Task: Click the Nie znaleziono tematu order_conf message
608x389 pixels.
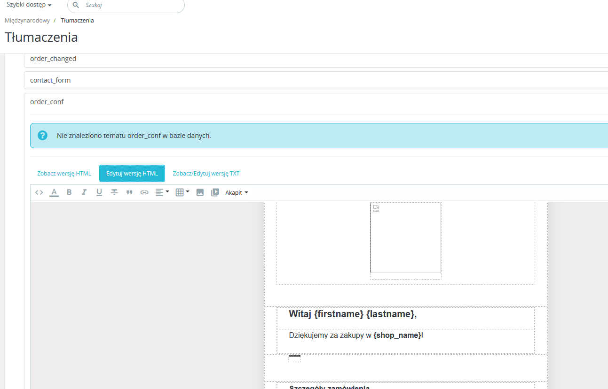Action: pyautogui.click(x=134, y=136)
